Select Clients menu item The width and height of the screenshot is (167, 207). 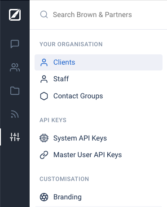[98, 62]
